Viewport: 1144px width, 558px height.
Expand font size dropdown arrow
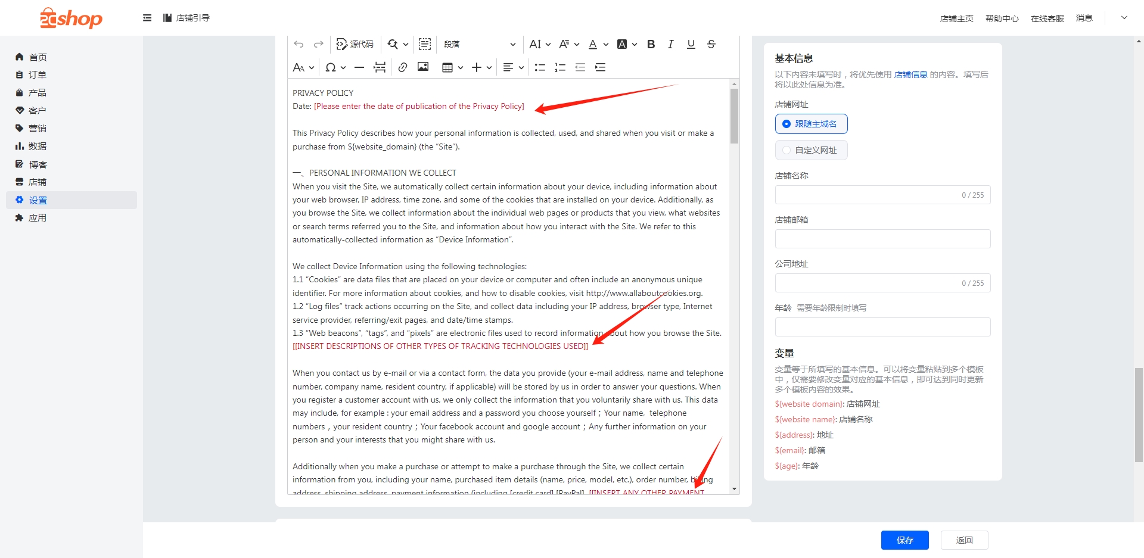pyautogui.click(x=548, y=44)
